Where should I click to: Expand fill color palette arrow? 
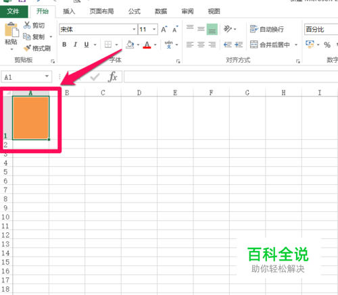click(138, 45)
